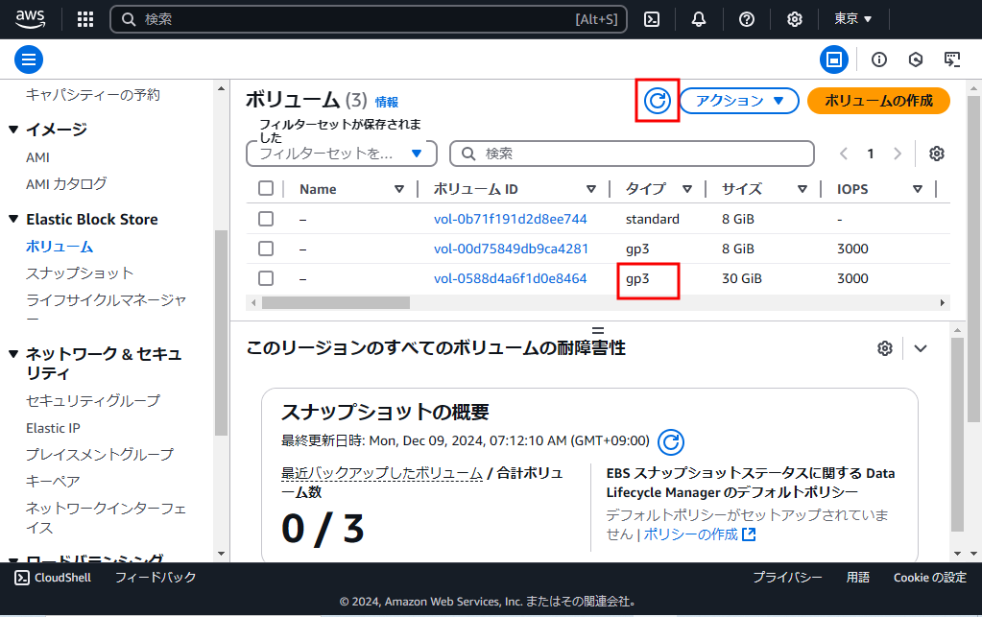The image size is (982, 617).
Task: Open Elastic IP in sidebar
Action: 53,428
